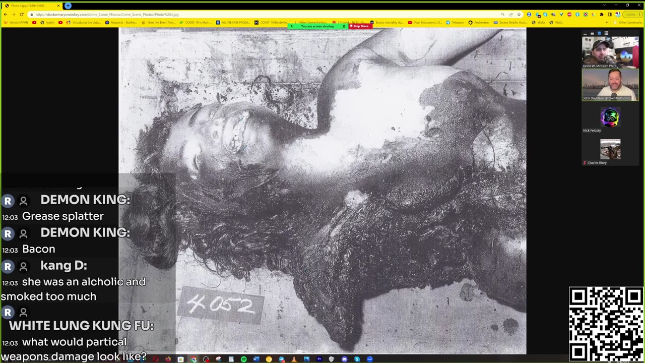Open the 'Your Bionumeric UE...' bookmark
Viewport: 645px width, 363px height.
point(425,23)
